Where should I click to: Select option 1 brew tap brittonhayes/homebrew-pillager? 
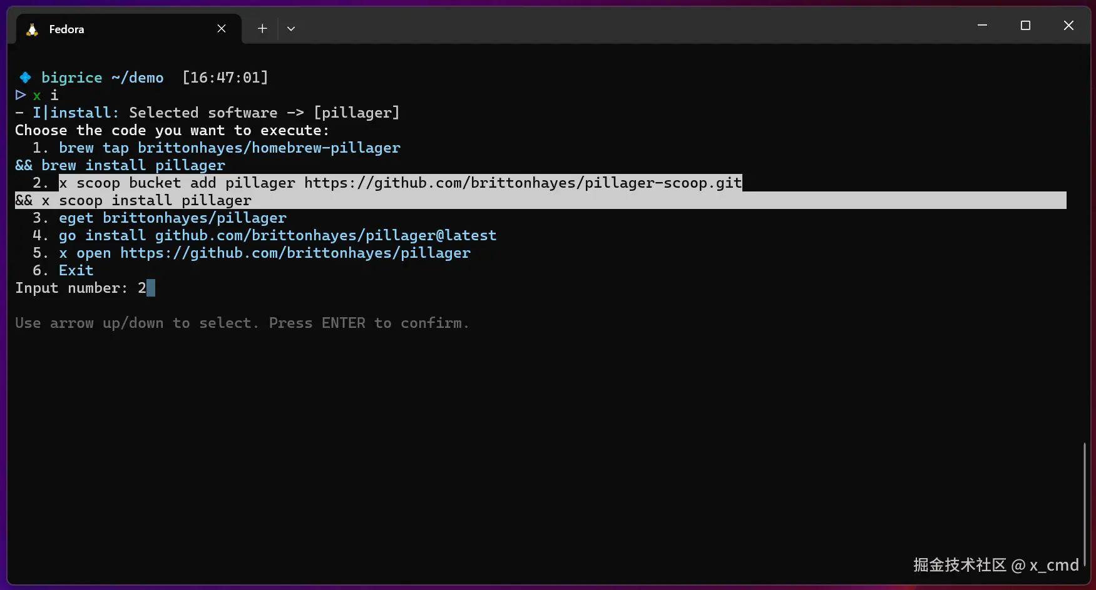(x=230, y=148)
